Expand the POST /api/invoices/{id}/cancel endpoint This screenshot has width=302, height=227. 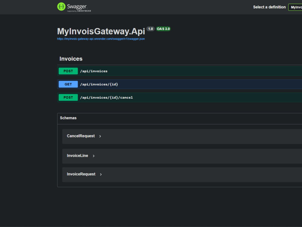coord(179,97)
